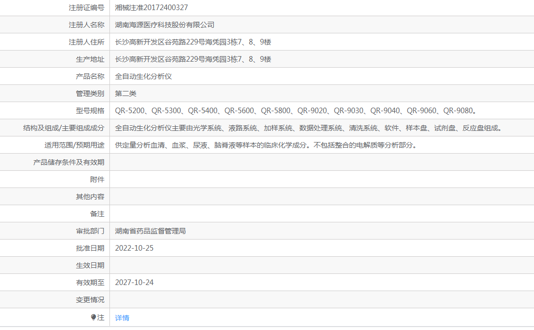The height and width of the screenshot is (330, 534).
Task: Open the 详情 link in the 注 row
Action: pyautogui.click(x=122, y=318)
